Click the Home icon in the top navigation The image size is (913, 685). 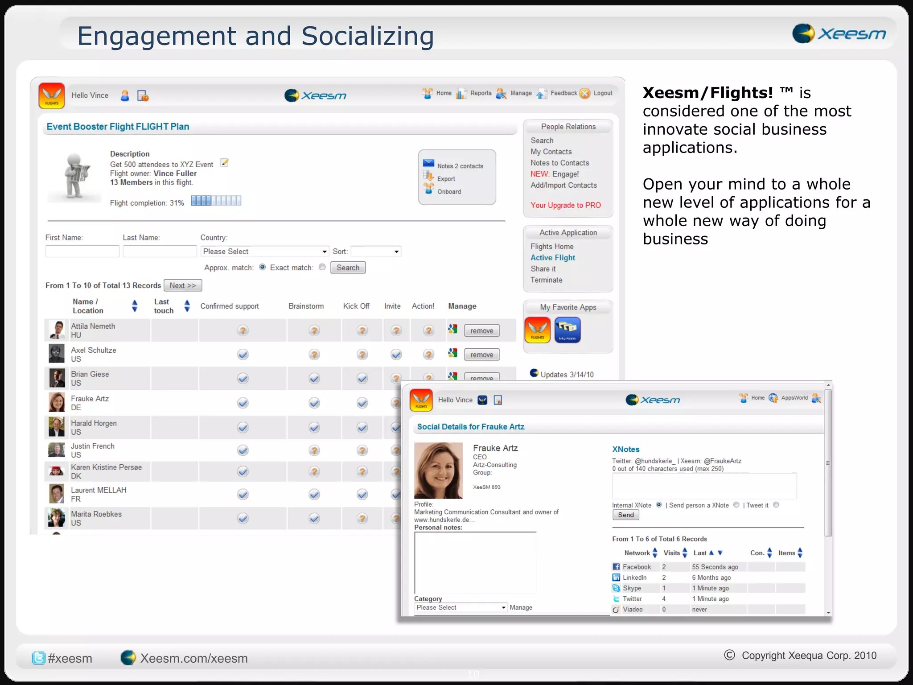pos(428,93)
